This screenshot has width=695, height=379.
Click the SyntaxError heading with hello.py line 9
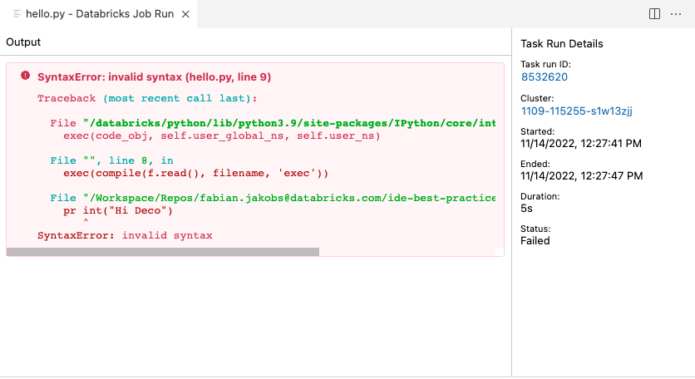click(155, 77)
